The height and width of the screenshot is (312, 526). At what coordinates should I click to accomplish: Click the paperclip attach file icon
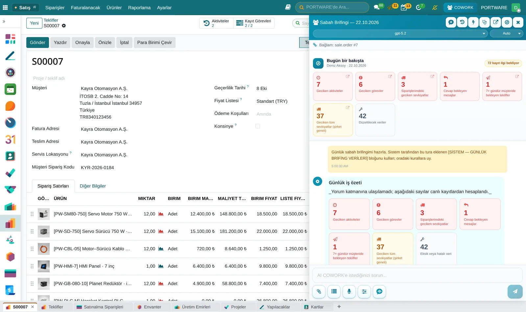[x=319, y=291]
